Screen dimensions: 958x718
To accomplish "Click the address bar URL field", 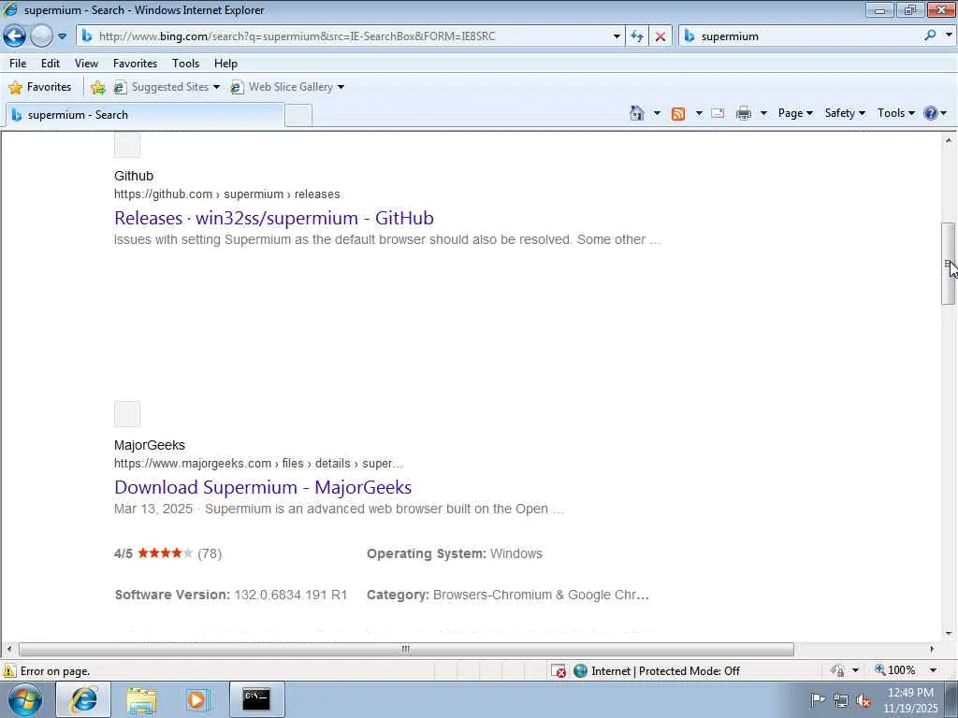I will (348, 36).
